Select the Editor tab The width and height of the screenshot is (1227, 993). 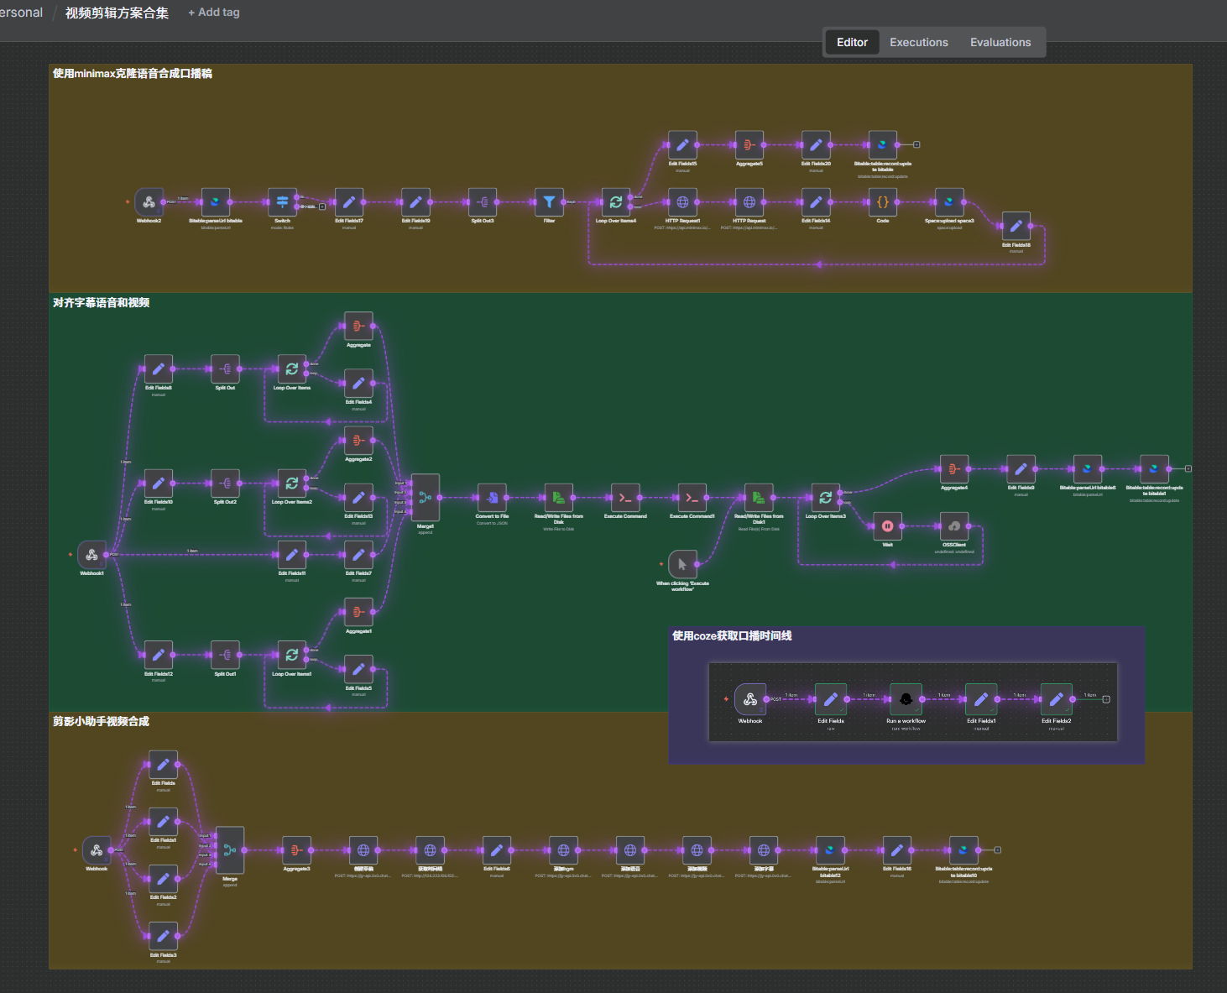[852, 42]
